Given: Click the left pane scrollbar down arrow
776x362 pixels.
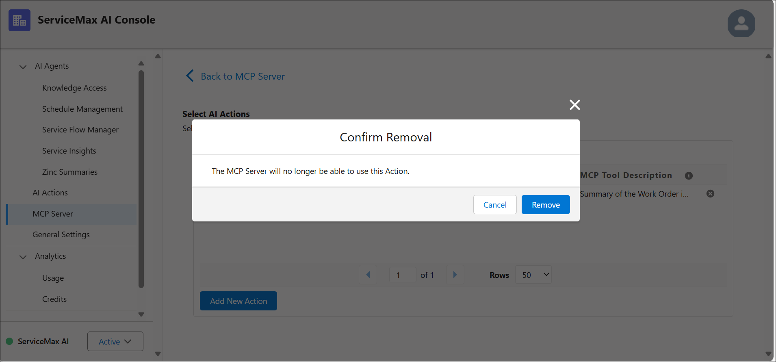Looking at the screenshot, I should 158,354.
